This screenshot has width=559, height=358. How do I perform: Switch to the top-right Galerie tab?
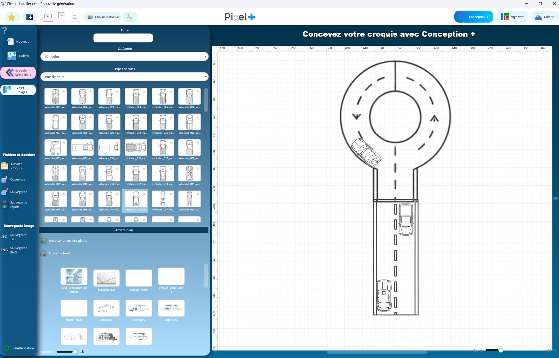pos(545,17)
